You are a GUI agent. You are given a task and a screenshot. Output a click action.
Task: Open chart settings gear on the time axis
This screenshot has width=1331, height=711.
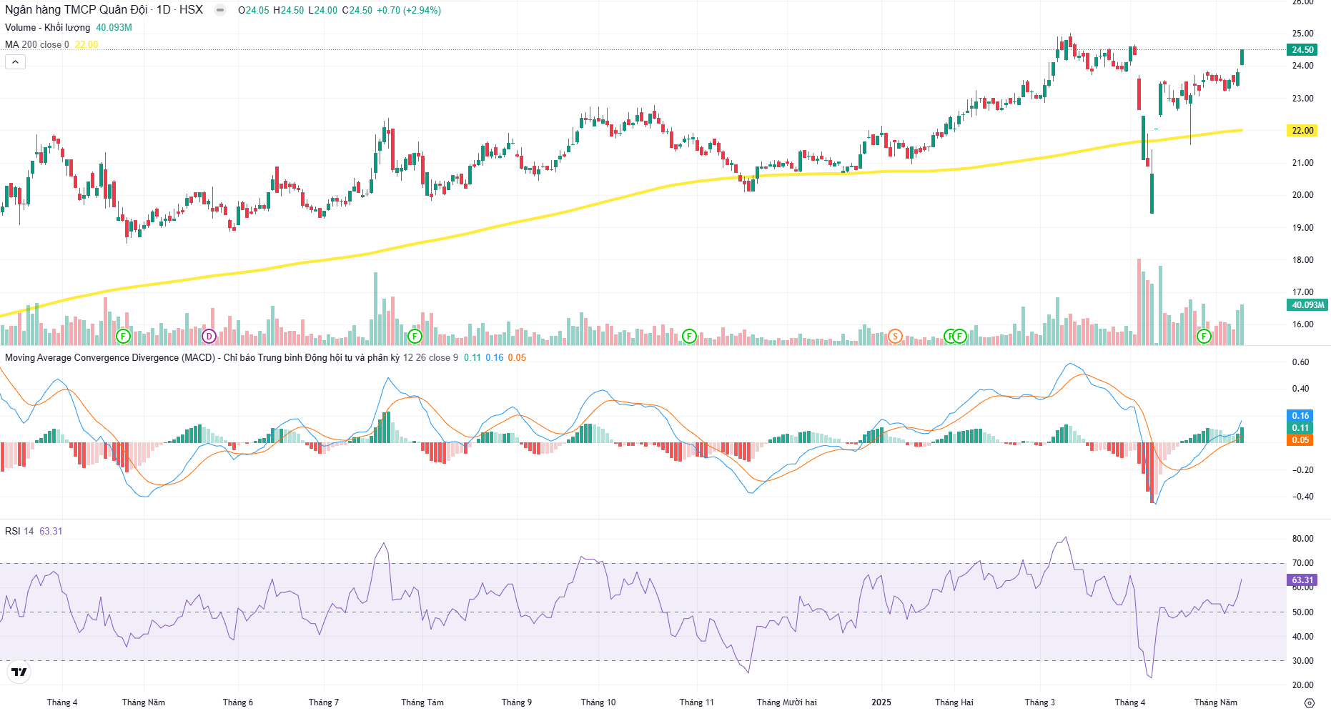coord(1309,702)
